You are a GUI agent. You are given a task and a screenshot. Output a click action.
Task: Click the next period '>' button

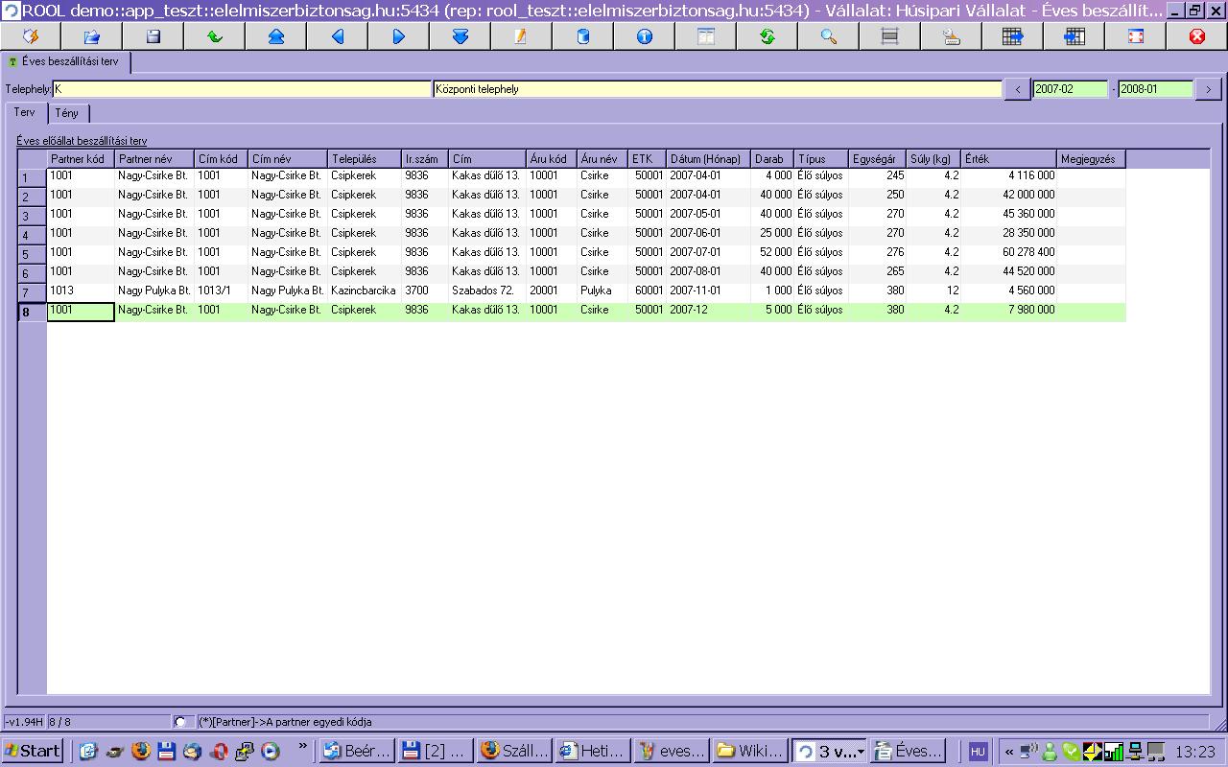coord(1209,89)
